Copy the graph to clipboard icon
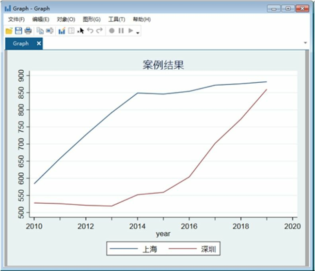This screenshot has height=271, width=315. [x=40, y=31]
